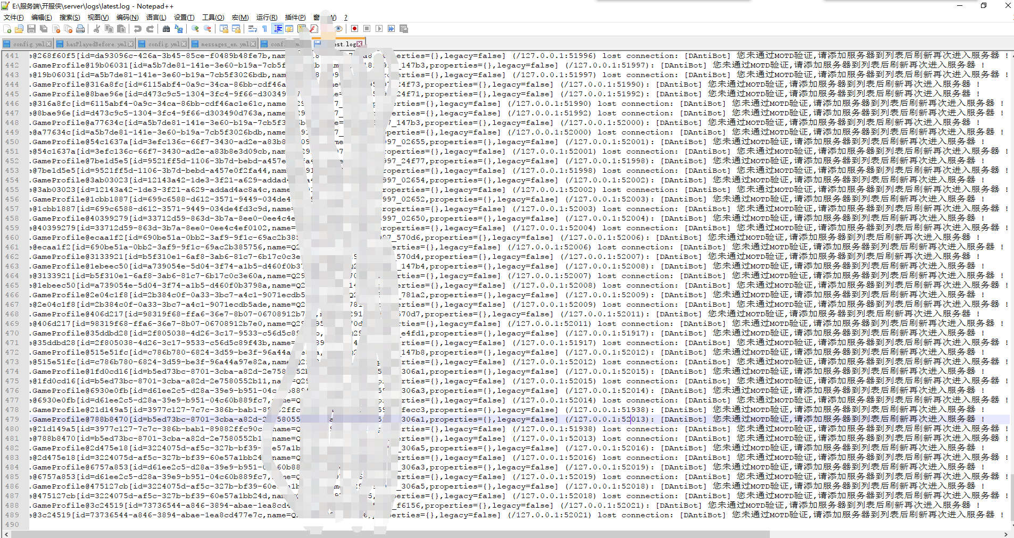Image resolution: width=1014 pixels, height=538 pixels.
Task: Toggle show all characters pilcrow icon
Action: [264, 29]
